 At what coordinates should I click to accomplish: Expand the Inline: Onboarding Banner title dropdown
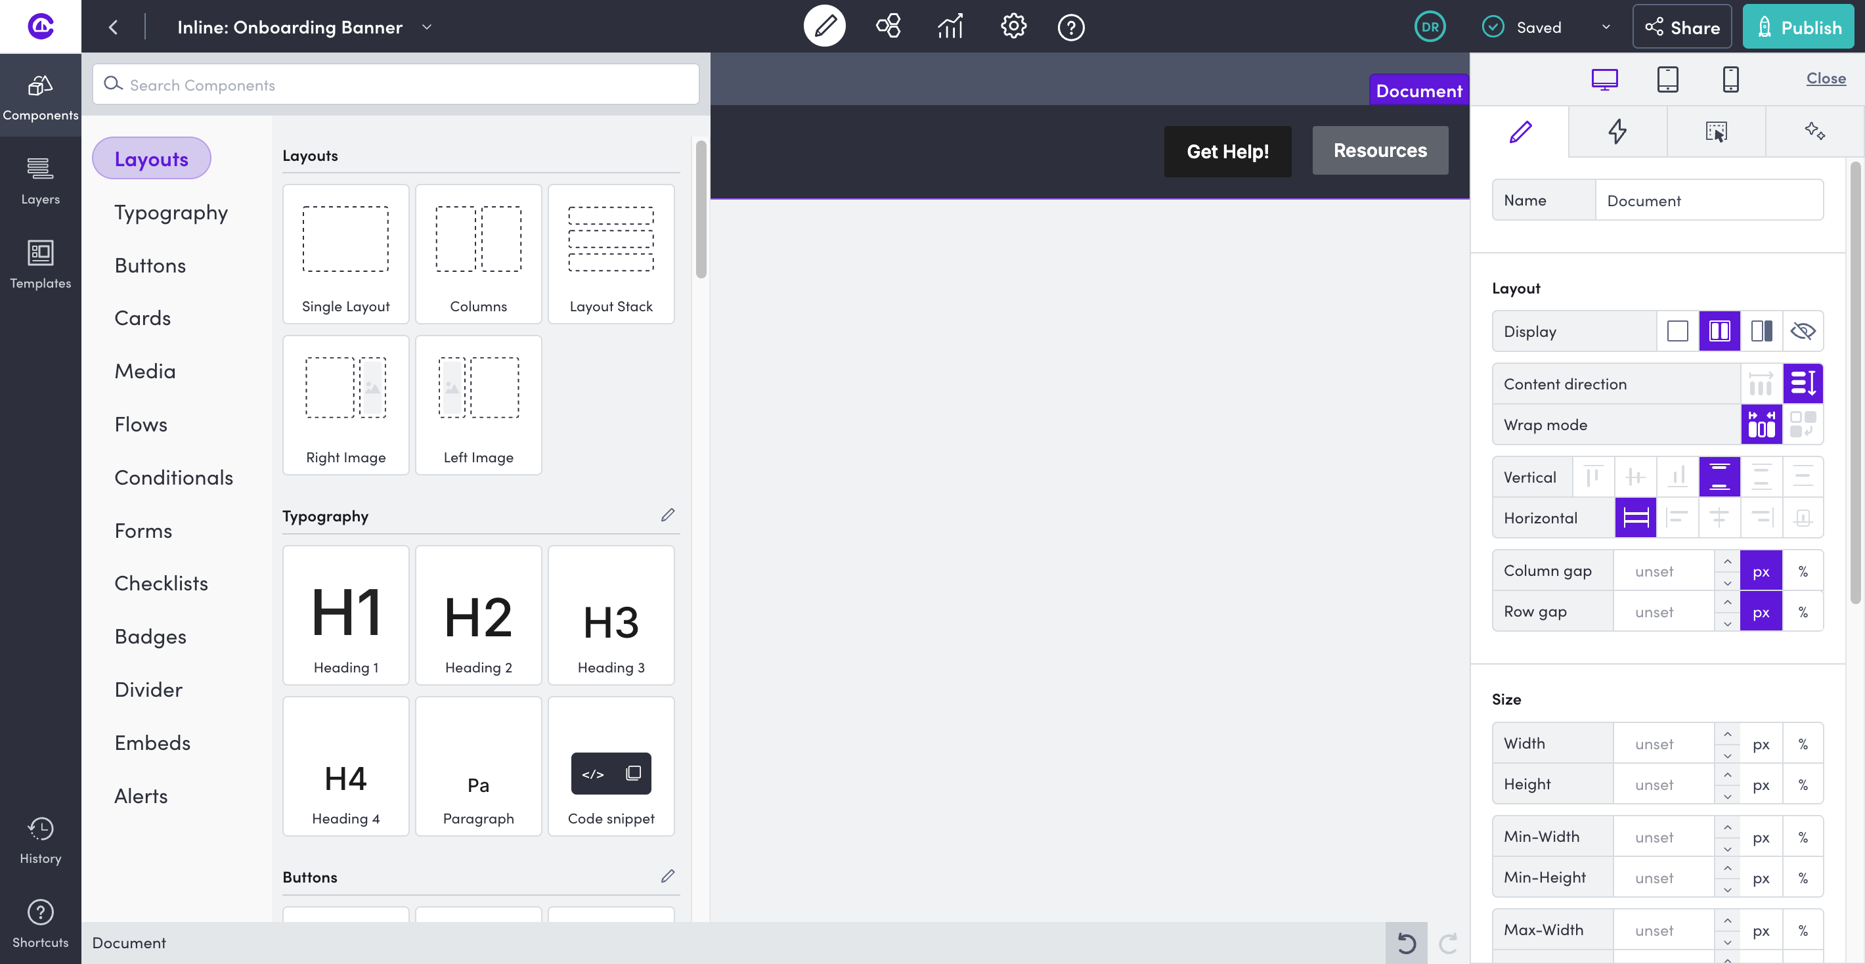point(426,27)
